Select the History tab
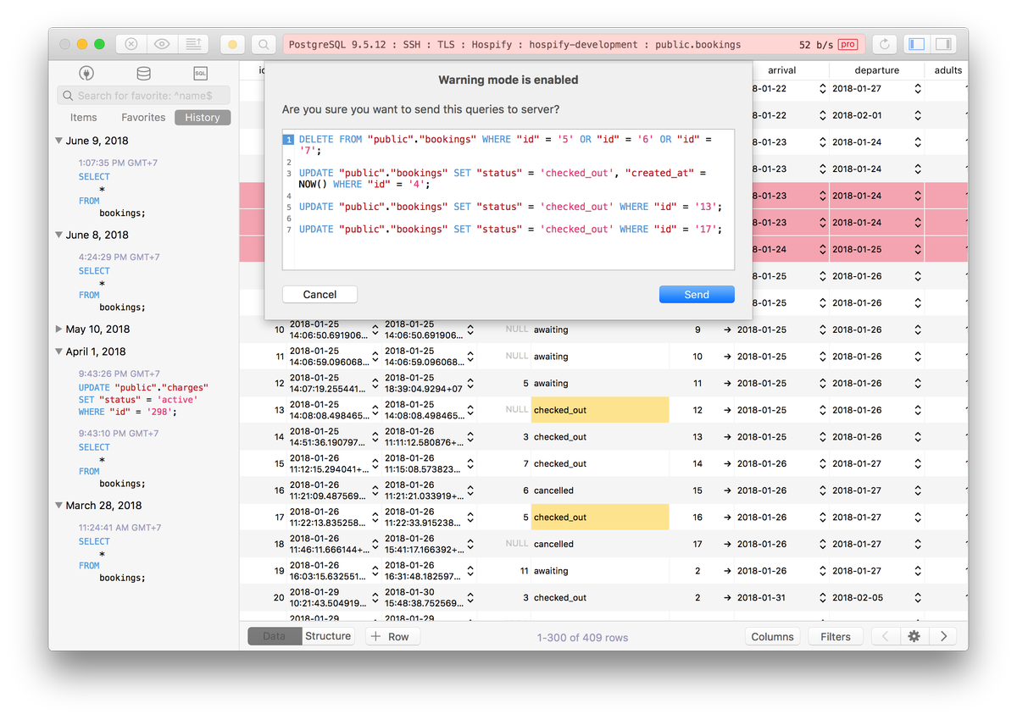Image resolution: width=1017 pixels, height=720 pixels. 203,118
